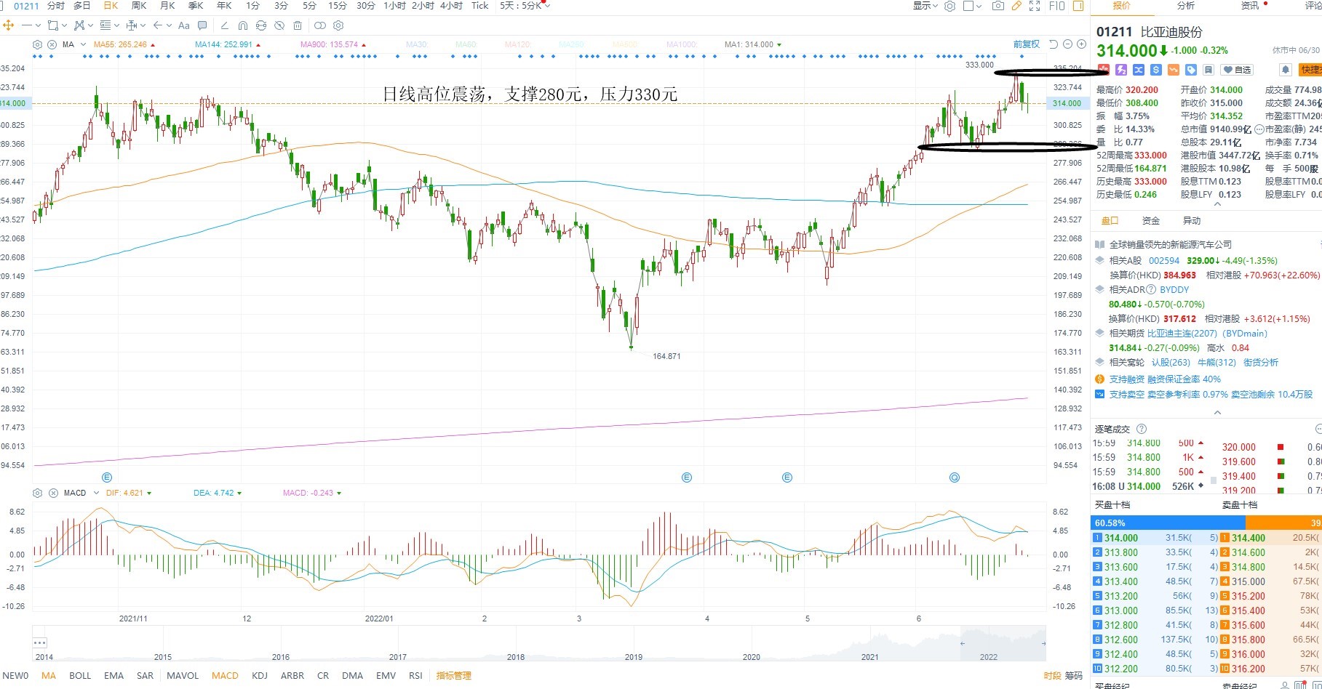Click the timeline navigator ellipsis button

[x=40, y=642]
